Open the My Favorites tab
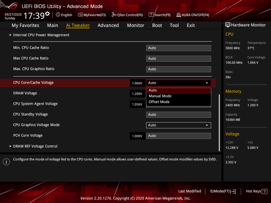 25,25
